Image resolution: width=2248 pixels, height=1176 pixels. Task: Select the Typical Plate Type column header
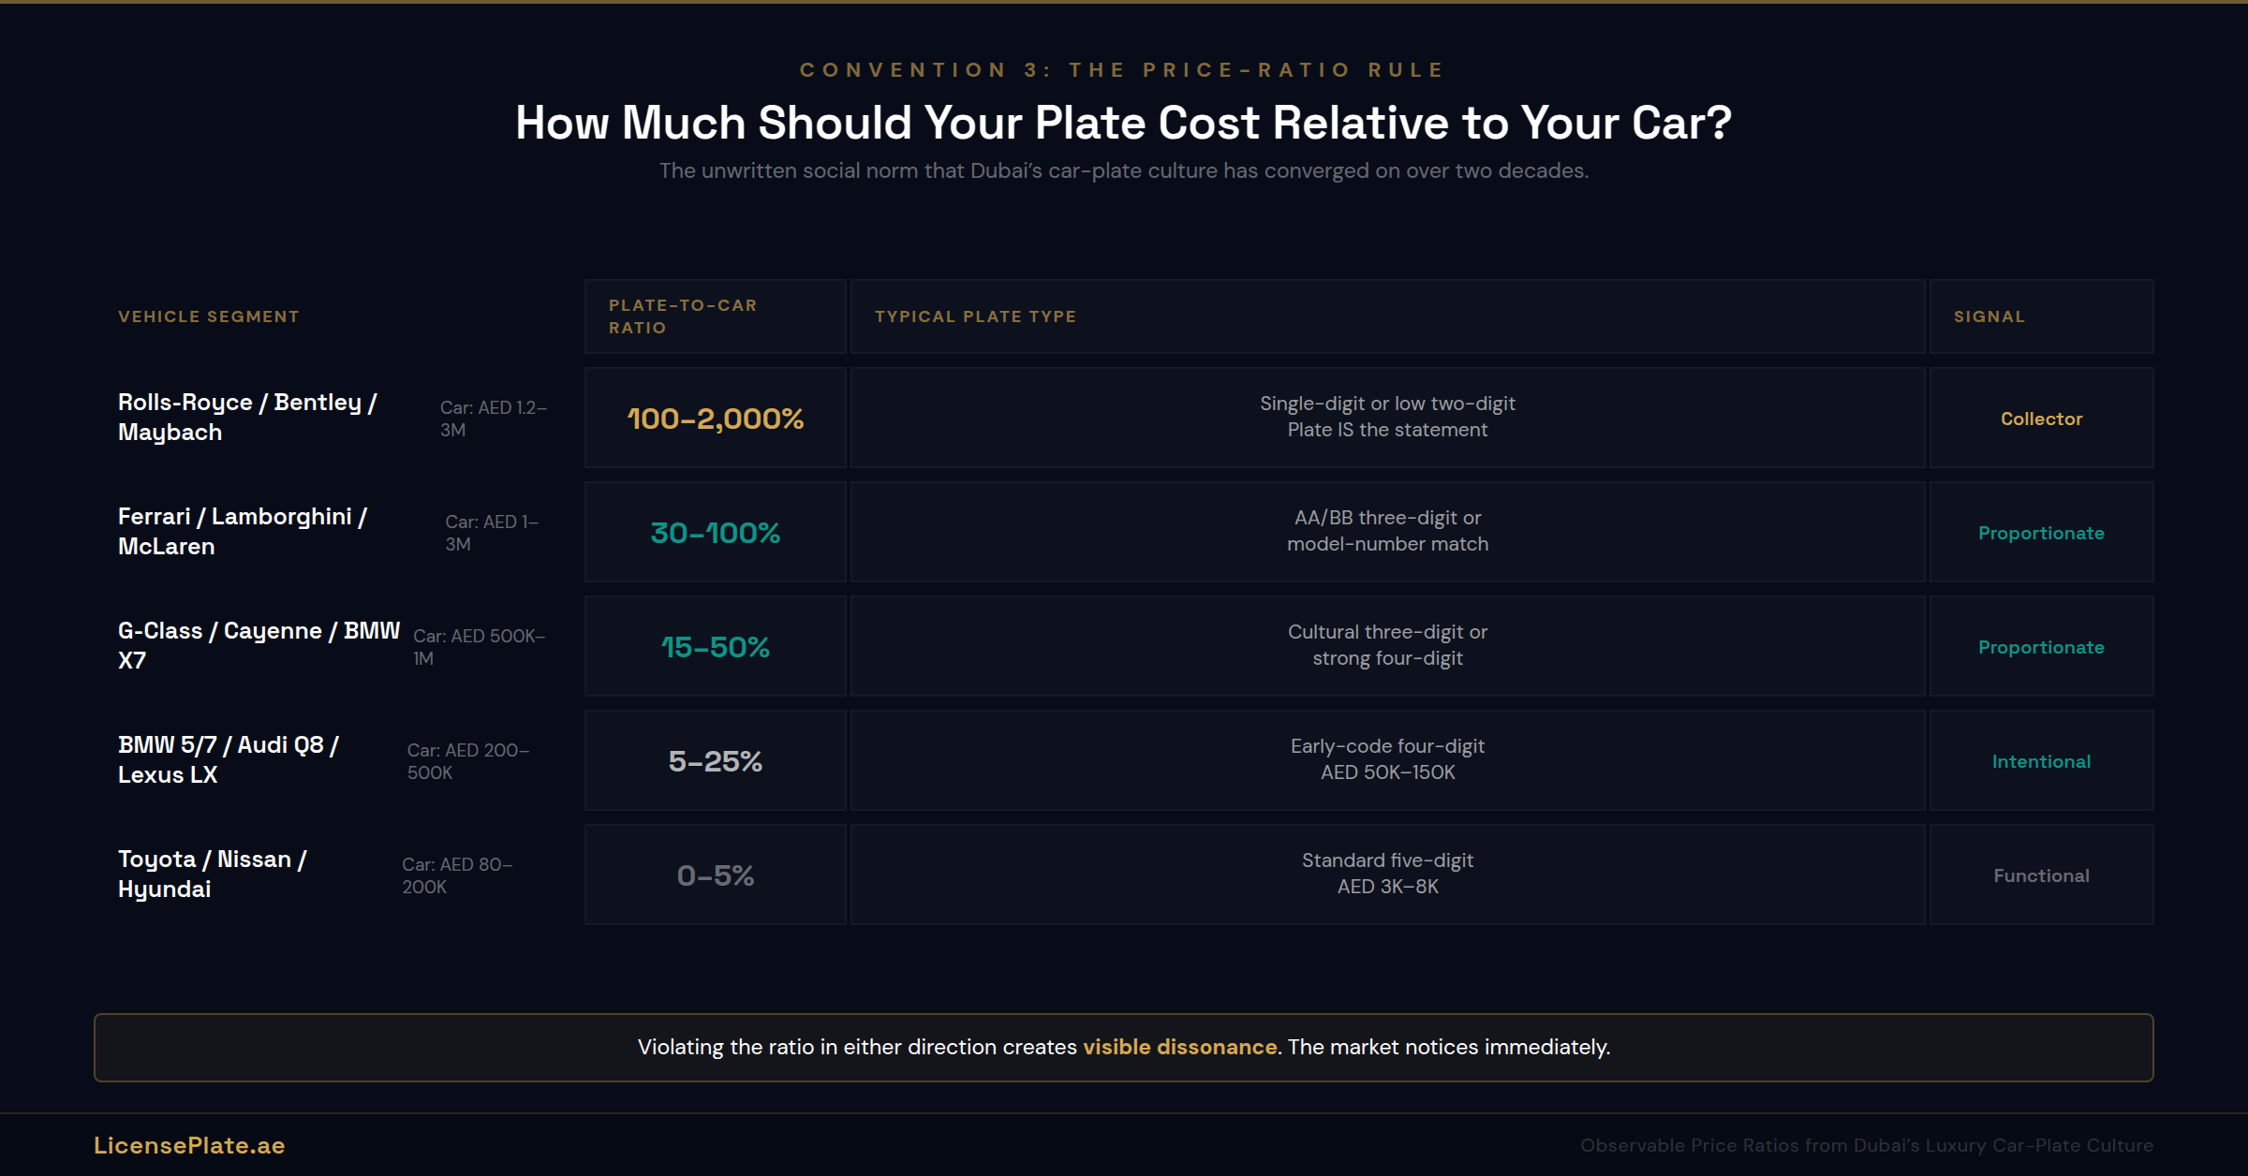(975, 316)
